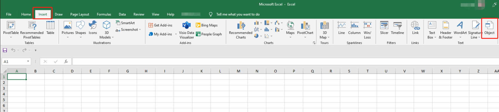Expand the Name Box dropdown
The width and height of the screenshot is (499, 112).
28,61
